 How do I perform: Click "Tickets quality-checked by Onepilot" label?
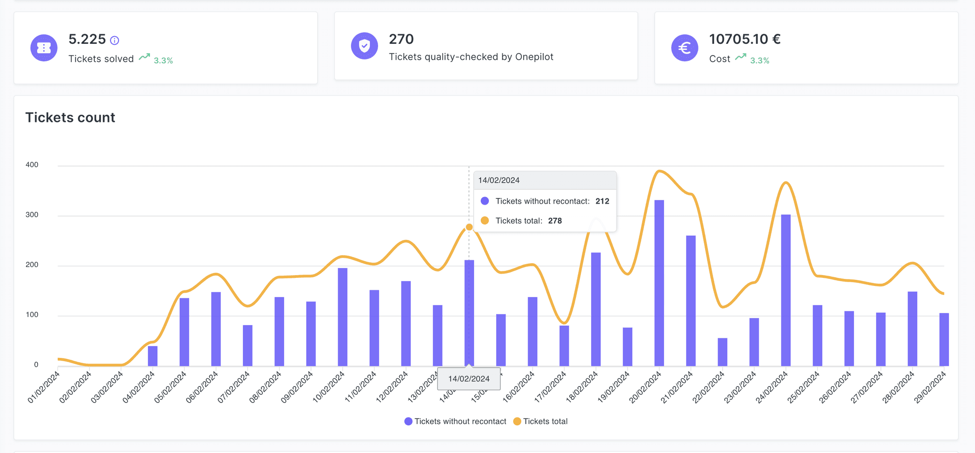point(471,57)
